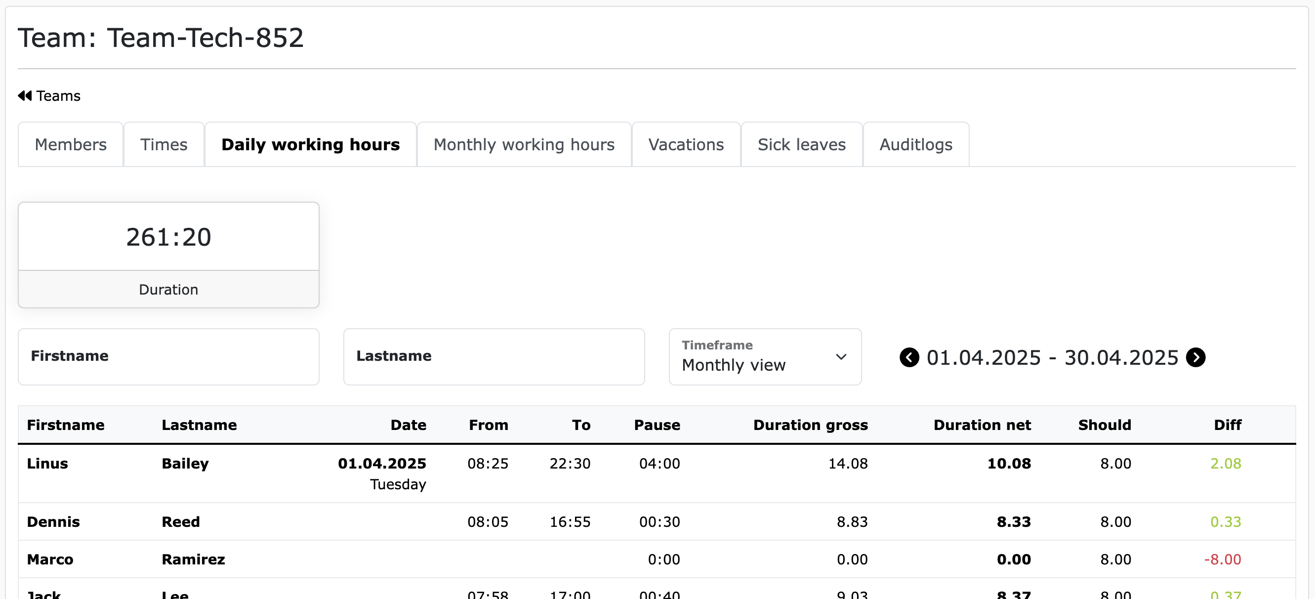
Task: Click the Duration net column header
Action: (982, 425)
